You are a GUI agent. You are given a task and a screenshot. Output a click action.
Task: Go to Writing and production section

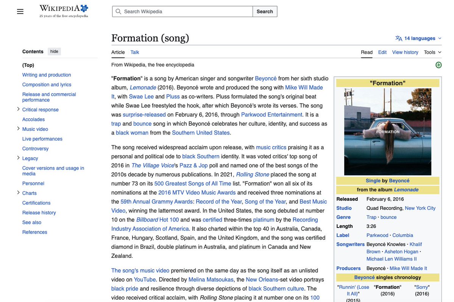47,75
